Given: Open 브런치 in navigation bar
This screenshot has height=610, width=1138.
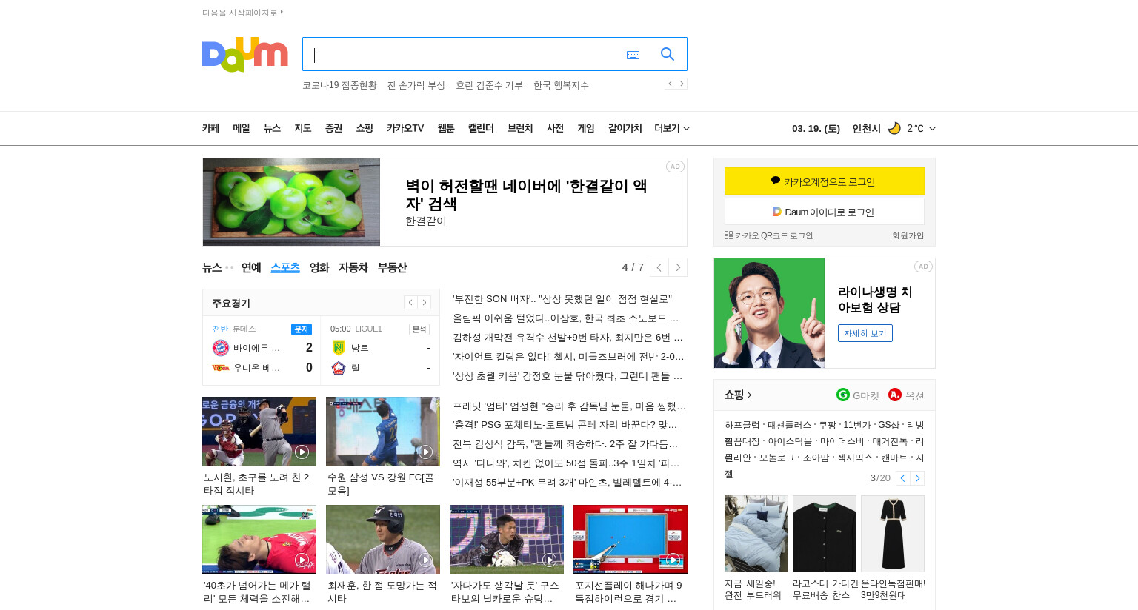Looking at the screenshot, I should click(x=520, y=128).
